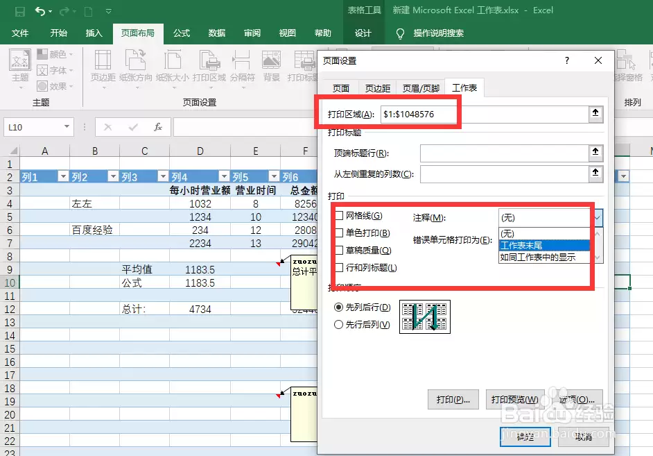Click into the Print Area input field

click(x=485, y=114)
